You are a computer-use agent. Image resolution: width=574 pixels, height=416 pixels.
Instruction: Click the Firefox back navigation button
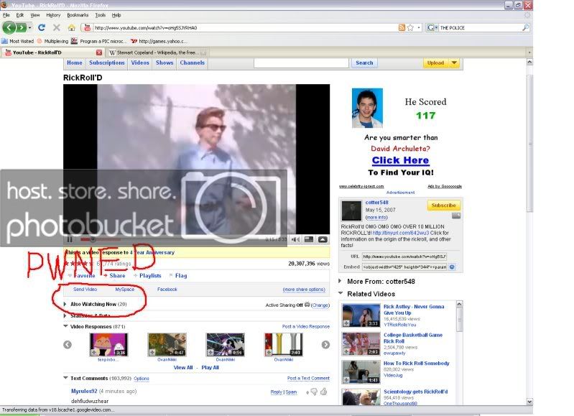coord(9,27)
